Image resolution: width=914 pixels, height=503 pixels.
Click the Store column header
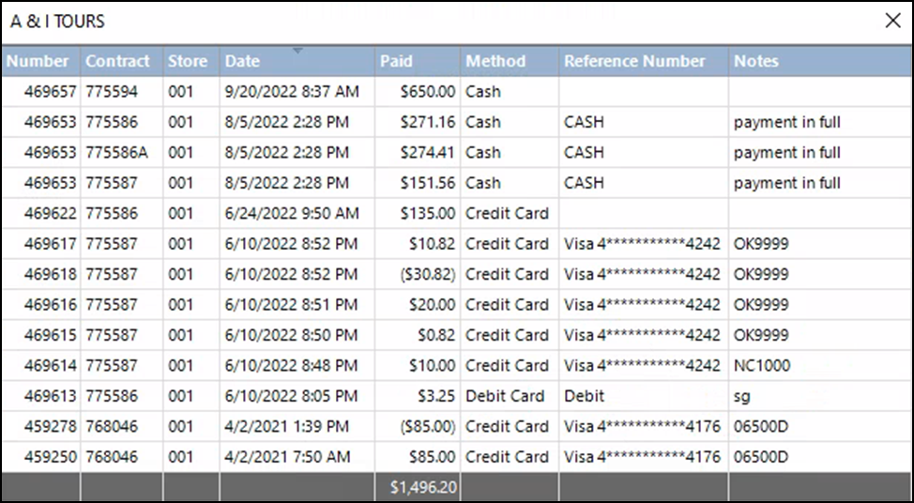(x=188, y=61)
